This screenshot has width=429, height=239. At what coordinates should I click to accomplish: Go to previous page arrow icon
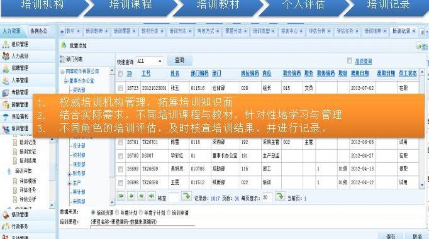tap(131, 196)
